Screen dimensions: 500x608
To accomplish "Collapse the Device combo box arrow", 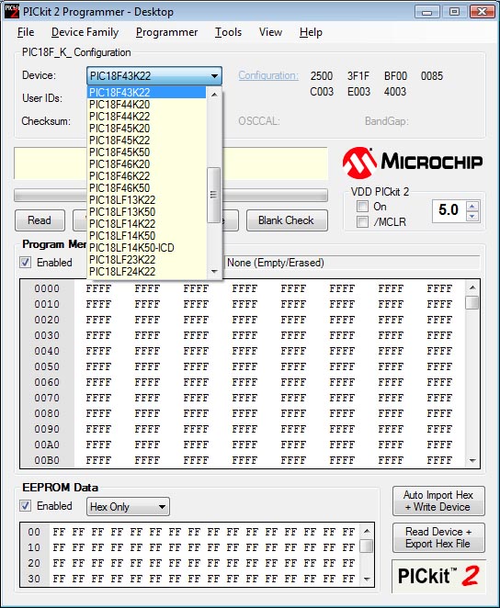I will pyautogui.click(x=214, y=76).
